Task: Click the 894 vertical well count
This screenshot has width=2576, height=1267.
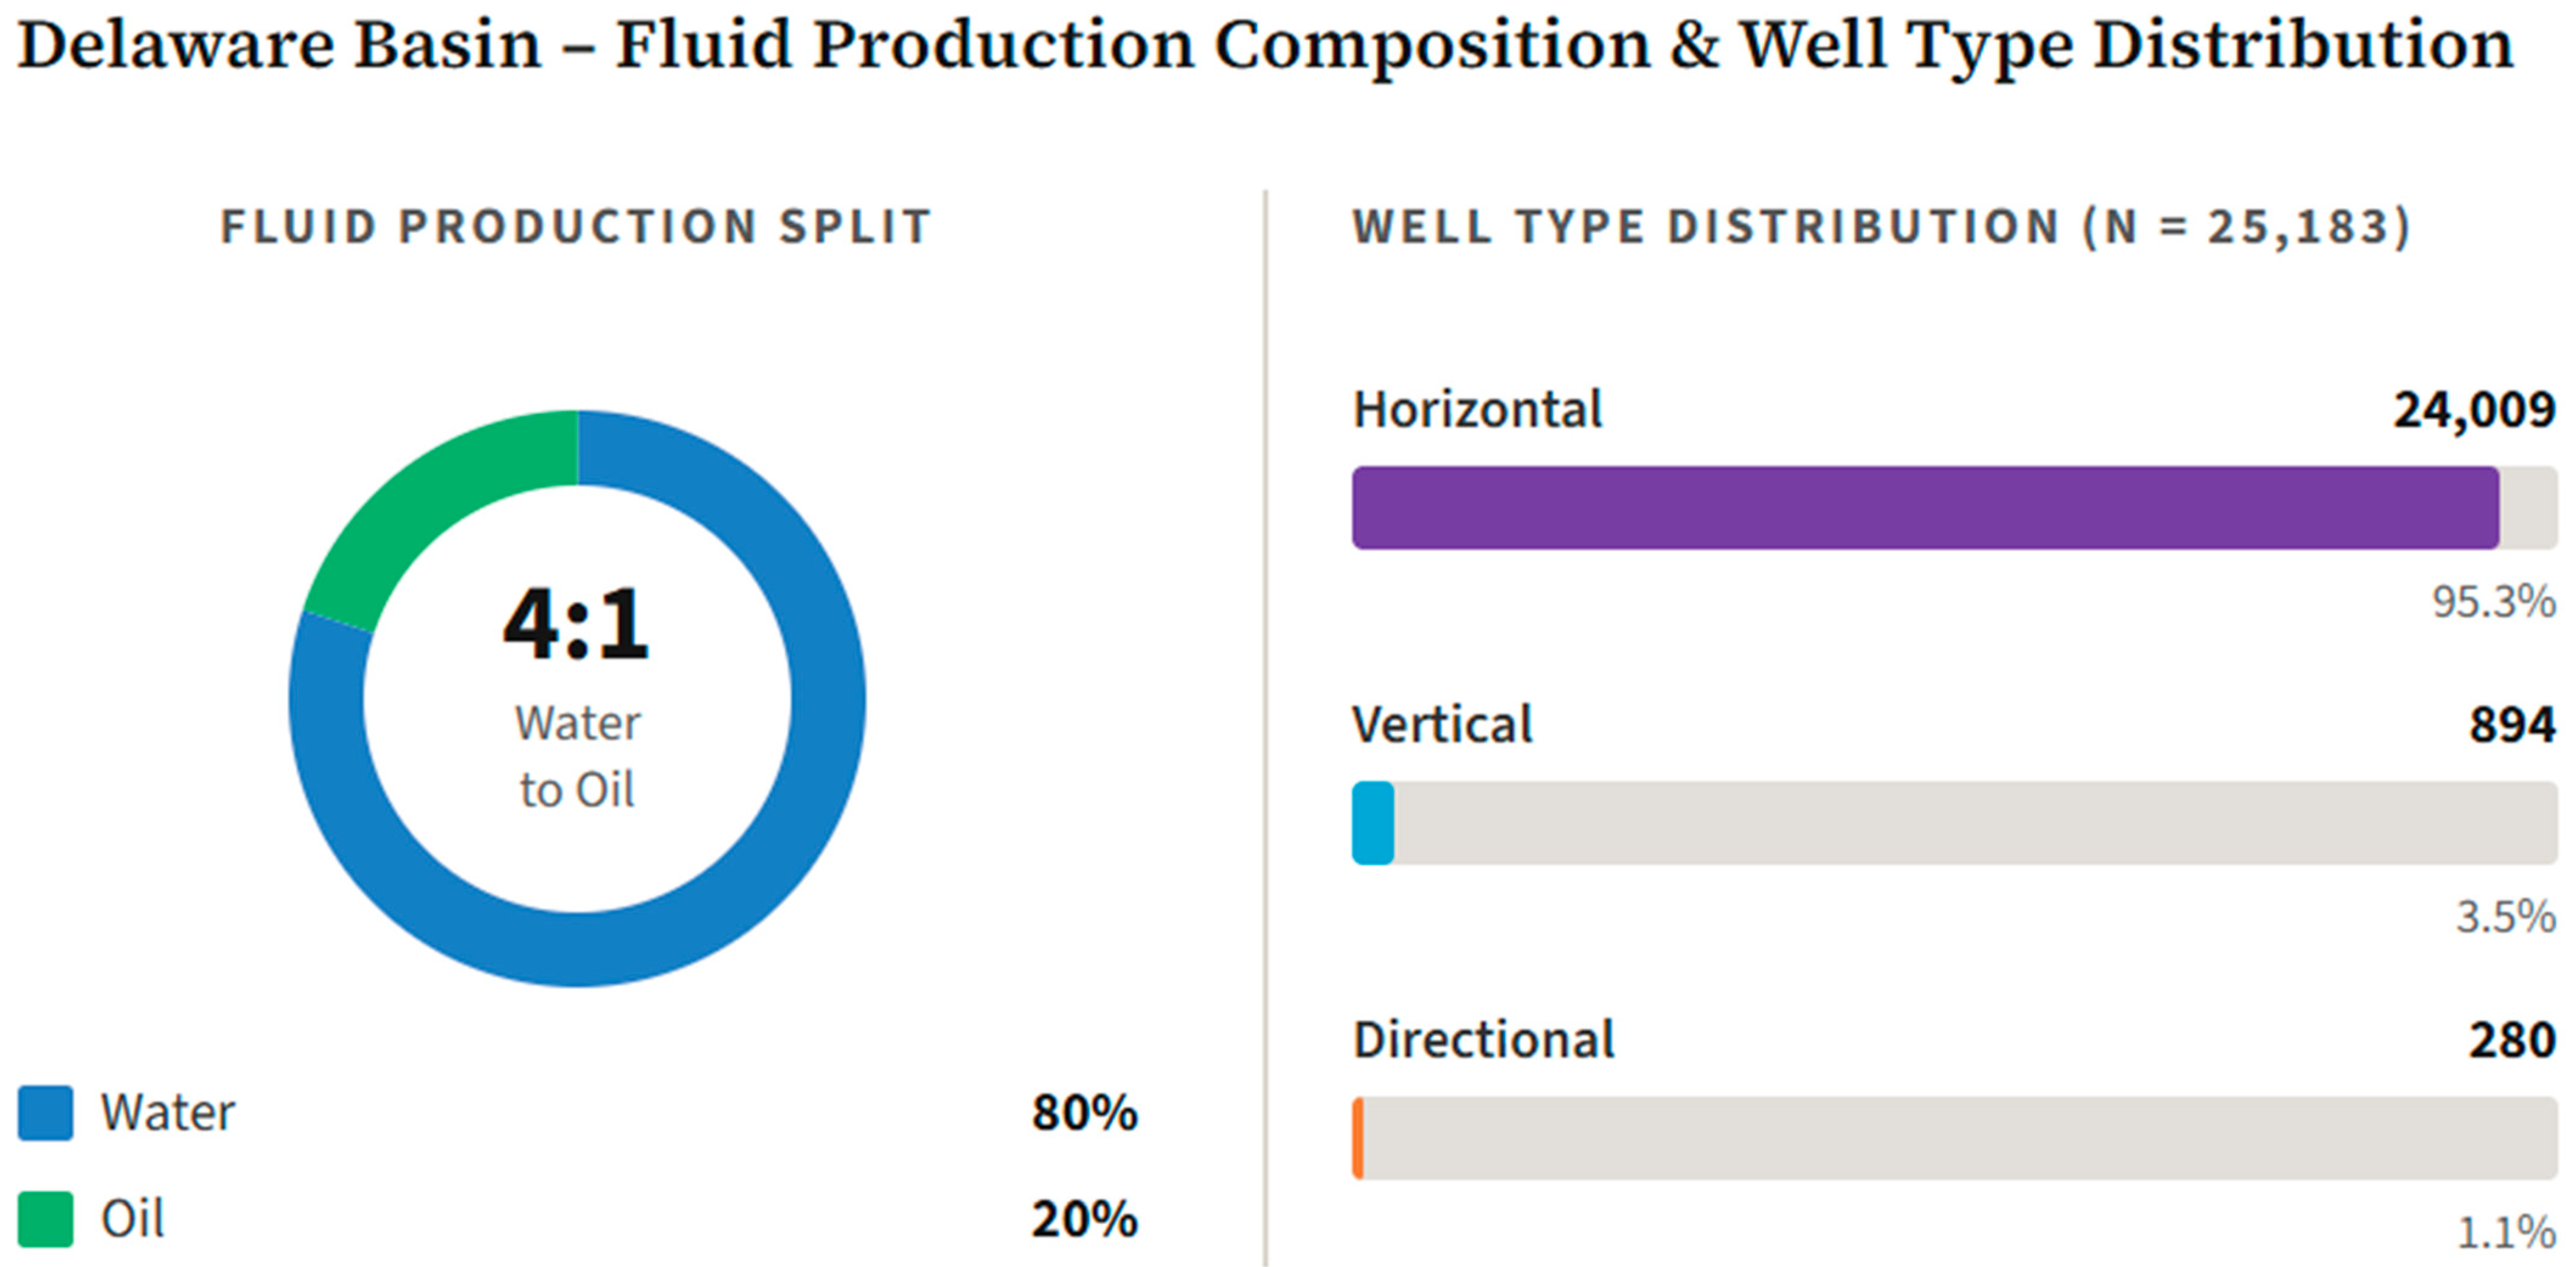Action: point(2512,724)
